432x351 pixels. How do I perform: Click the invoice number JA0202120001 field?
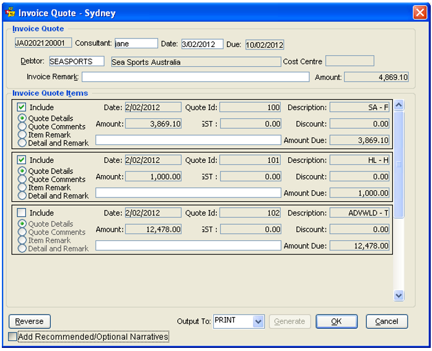[43, 43]
